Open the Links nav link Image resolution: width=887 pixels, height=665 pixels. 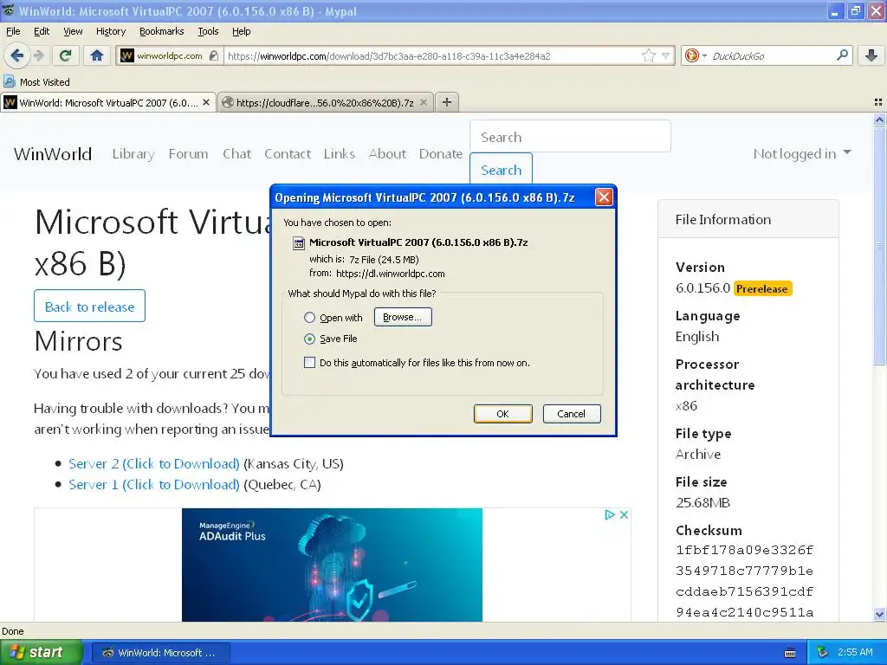coord(340,154)
